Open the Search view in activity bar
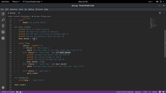This screenshot has height=93, width=166. click(x=3, y=20)
